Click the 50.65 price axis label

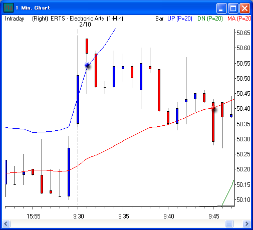243,33
